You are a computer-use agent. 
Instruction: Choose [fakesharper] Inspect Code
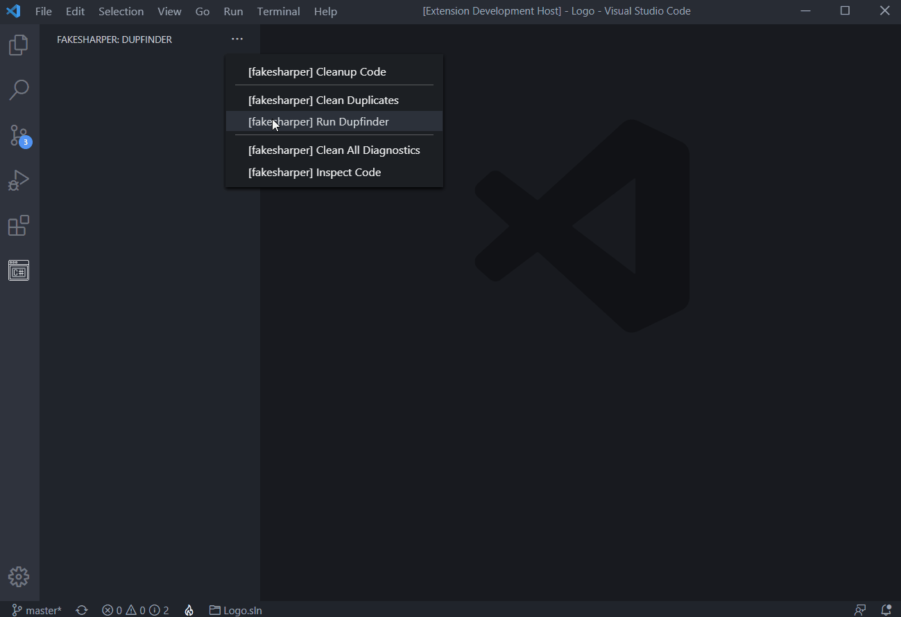pos(334,172)
